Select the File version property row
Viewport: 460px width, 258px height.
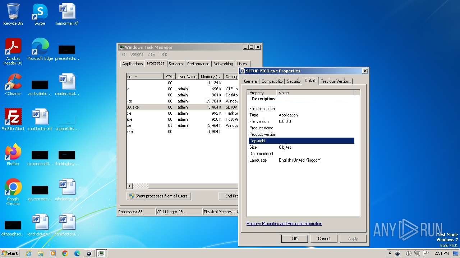point(302,121)
